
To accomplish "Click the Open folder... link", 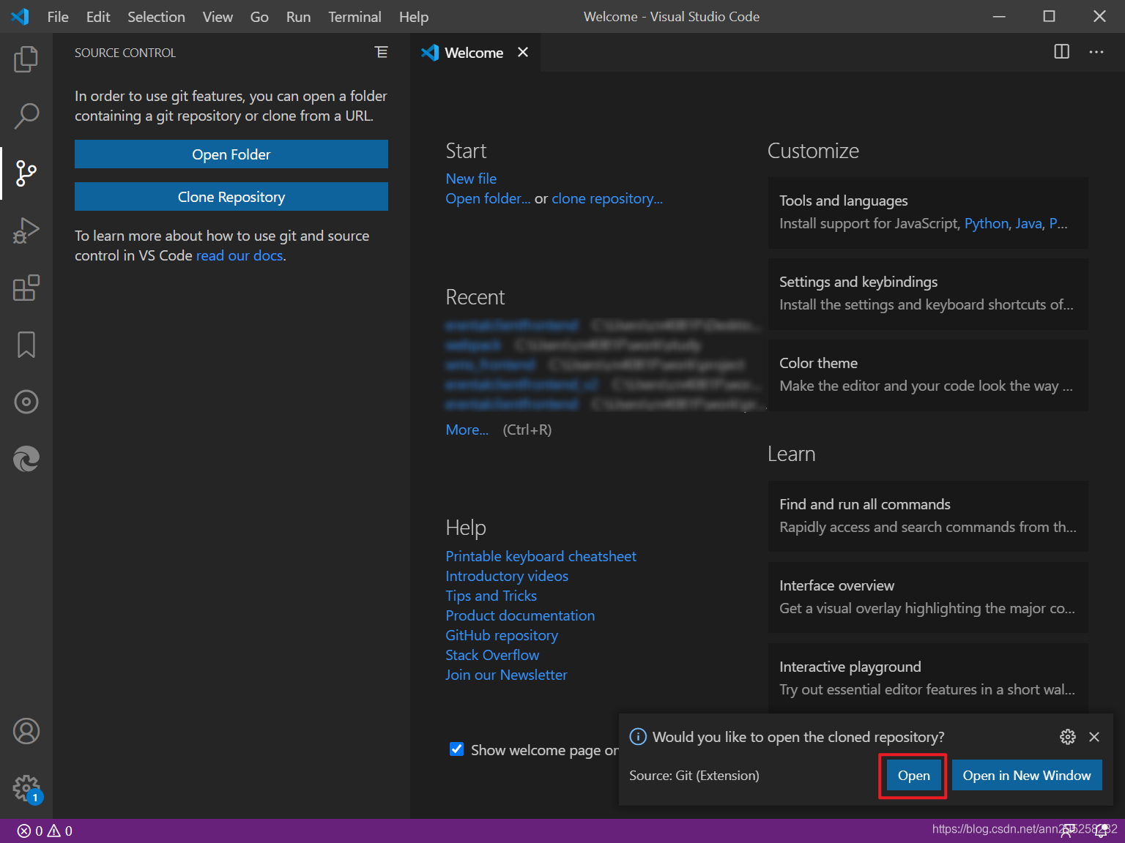I will click(x=488, y=198).
